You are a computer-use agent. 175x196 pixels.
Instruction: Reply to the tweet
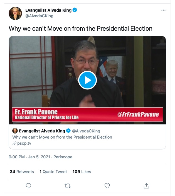[28, 186]
